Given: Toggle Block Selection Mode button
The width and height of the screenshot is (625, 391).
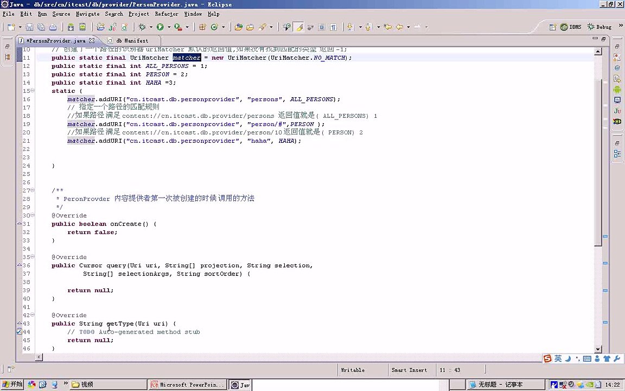Looking at the screenshot, I should pyautogui.click(x=322, y=27).
